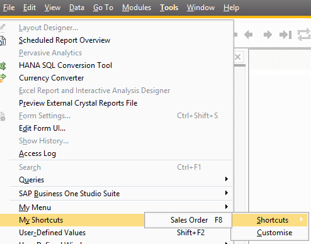The image size is (311, 244).
Task: Click the Shortcuts submenu arrow
Action: pos(302,219)
